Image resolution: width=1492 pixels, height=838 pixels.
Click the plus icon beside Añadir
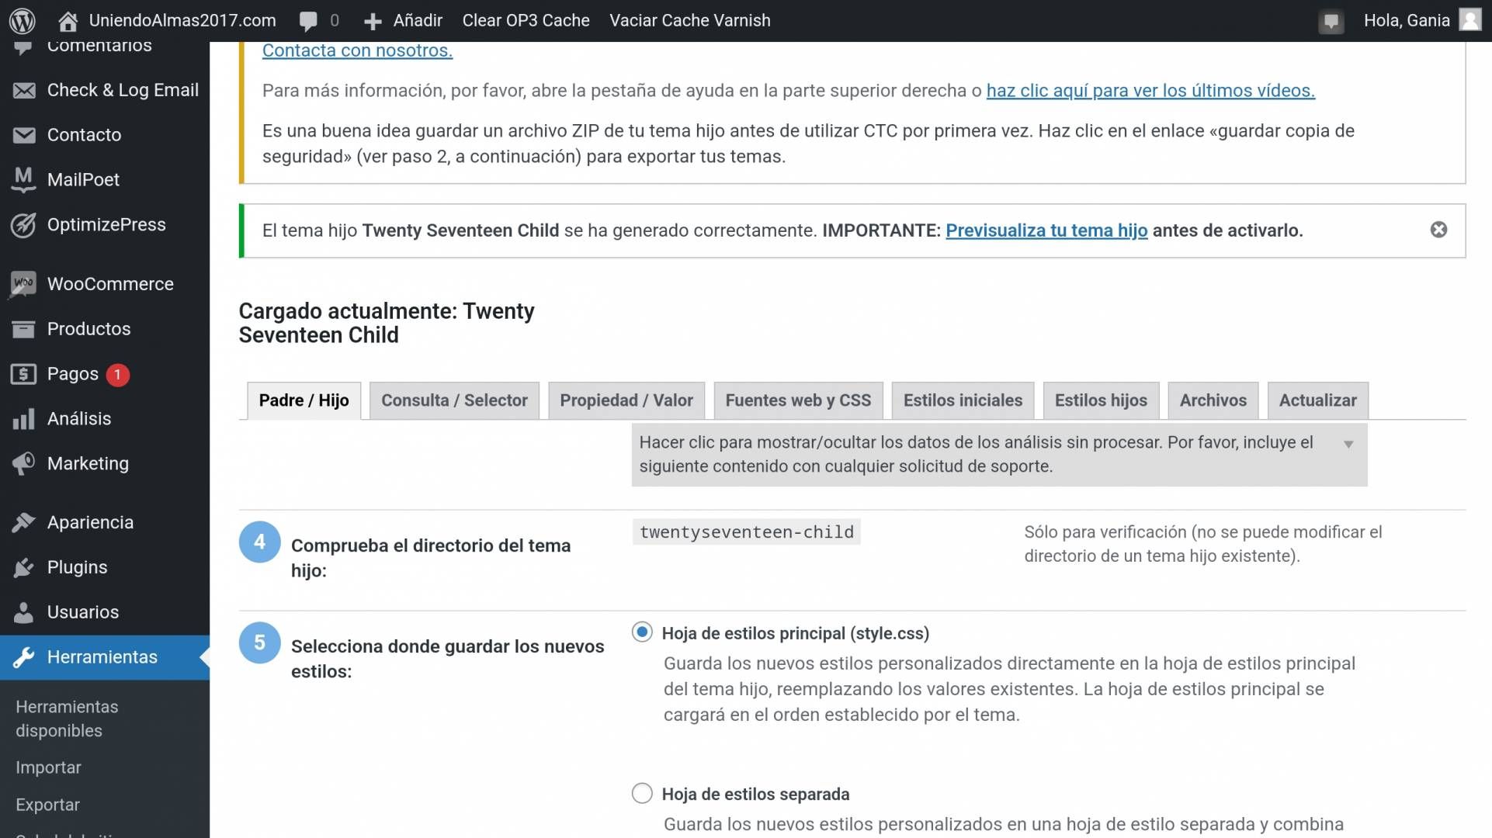pyautogui.click(x=373, y=21)
